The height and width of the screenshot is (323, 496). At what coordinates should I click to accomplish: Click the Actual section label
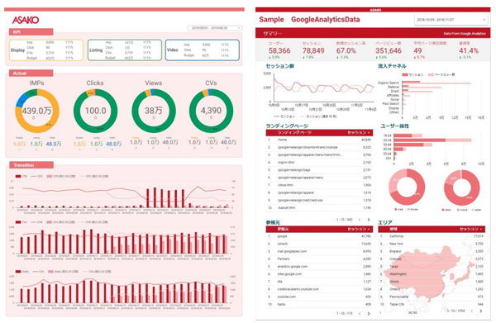click(31, 73)
